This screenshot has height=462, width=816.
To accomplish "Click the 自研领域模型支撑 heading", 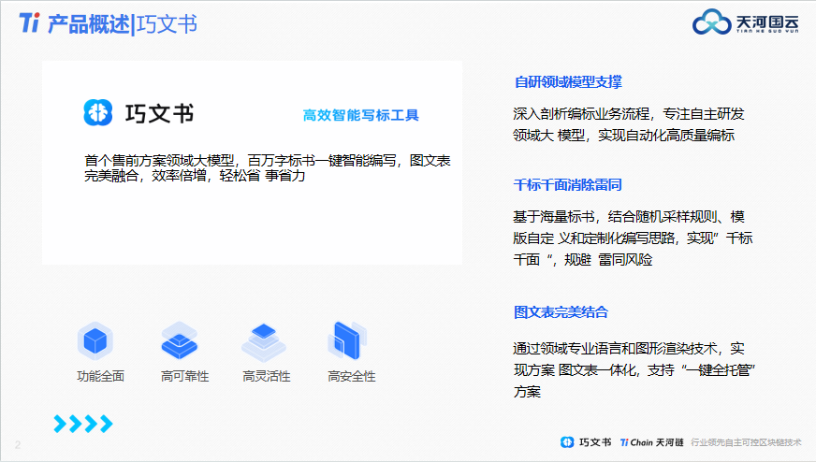I will [568, 81].
